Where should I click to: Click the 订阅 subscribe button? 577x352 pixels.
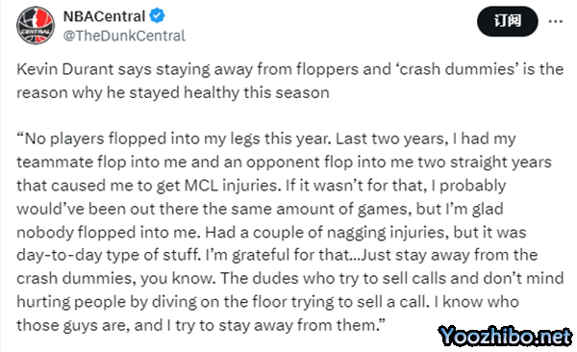click(508, 21)
